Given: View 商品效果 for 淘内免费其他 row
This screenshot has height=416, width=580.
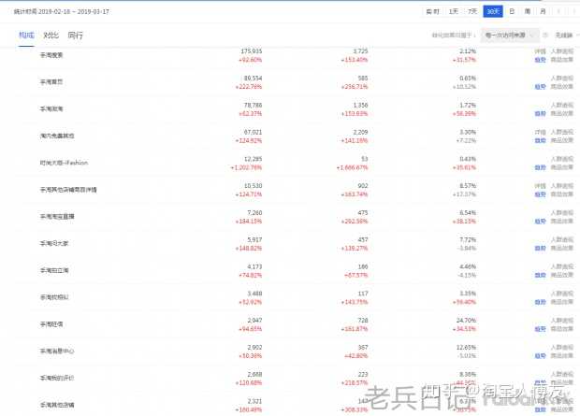Looking at the screenshot, I should pos(563,139).
